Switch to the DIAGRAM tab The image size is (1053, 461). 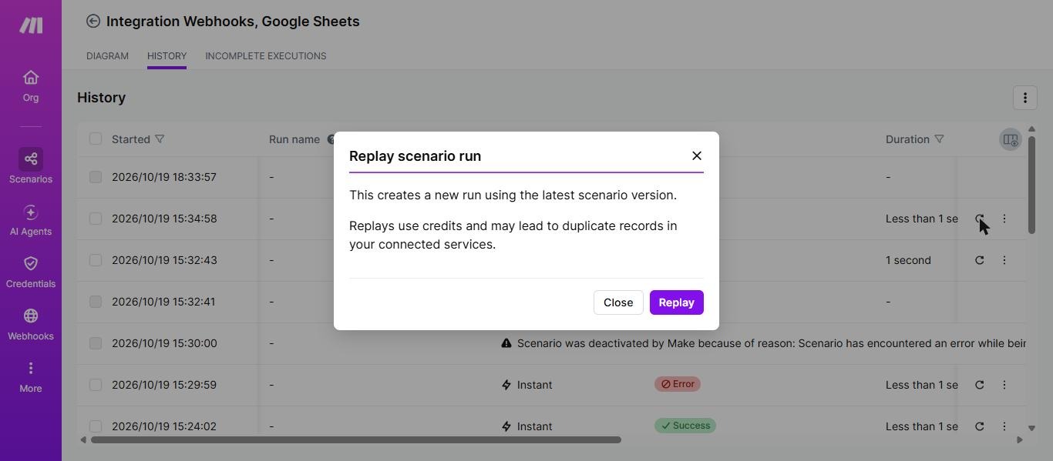pos(107,56)
